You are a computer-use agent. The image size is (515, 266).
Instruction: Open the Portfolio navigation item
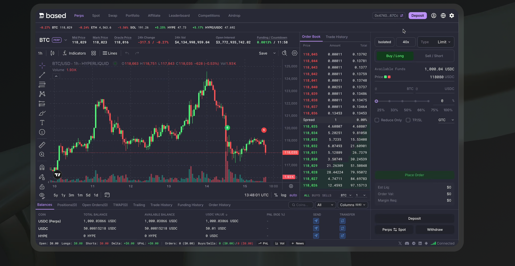pos(132,16)
